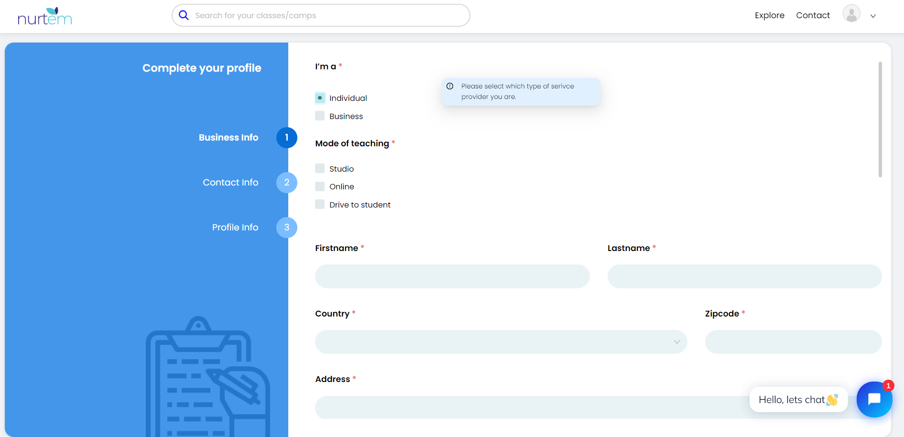Click the nurtem logo
904x437 pixels.
point(44,16)
